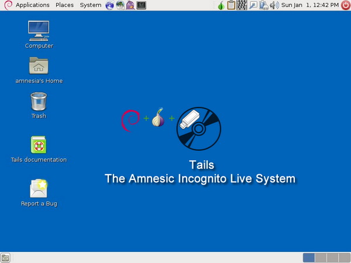The width and height of the screenshot is (351, 263).
Task: Select the Trash desktop icon
Action: click(x=39, y=102)
